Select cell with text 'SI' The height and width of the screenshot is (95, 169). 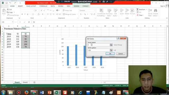coord(26,34)
